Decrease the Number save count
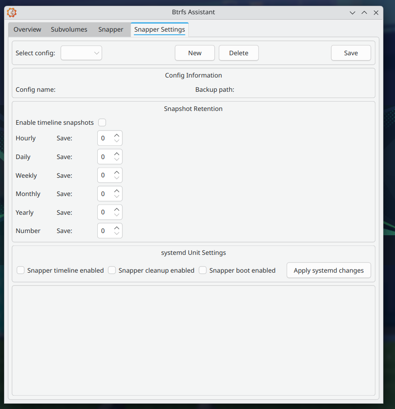The height and width of the screenshot is (409, 395). [117, 233]
